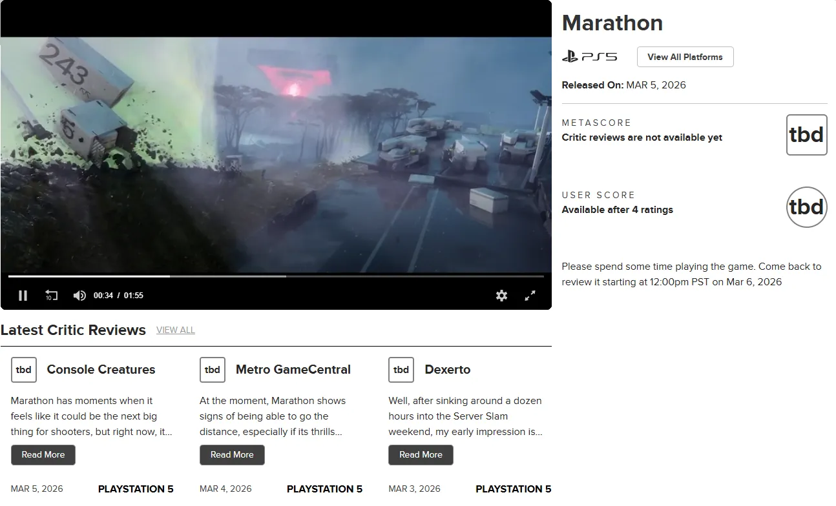
Task: Mute the trailer volume
Action: coord(79,296)
